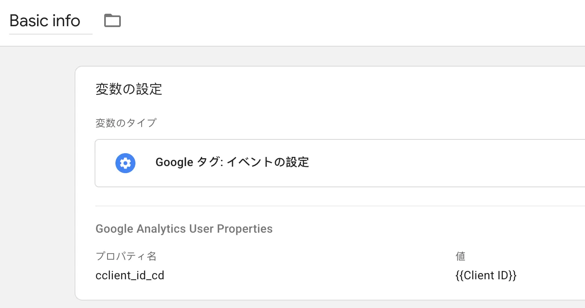Viewport: 585px width, 308px height.
Task: Click blank space between cclient_id_cd and {{Client ID}}
Action: coord(308,276)
